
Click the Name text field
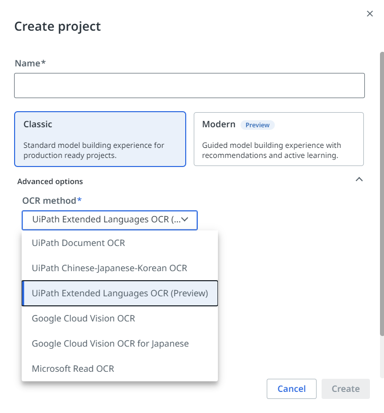click(189, 86)
